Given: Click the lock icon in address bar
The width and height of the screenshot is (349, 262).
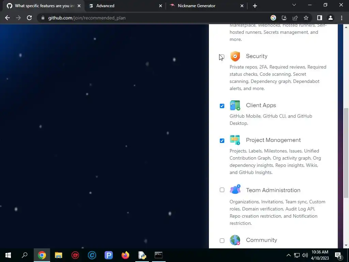Looking at the screenshot, I should tap(43, 18).
